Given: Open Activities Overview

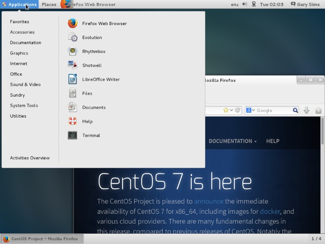Looking at the screenshot, I should point(30,158).
